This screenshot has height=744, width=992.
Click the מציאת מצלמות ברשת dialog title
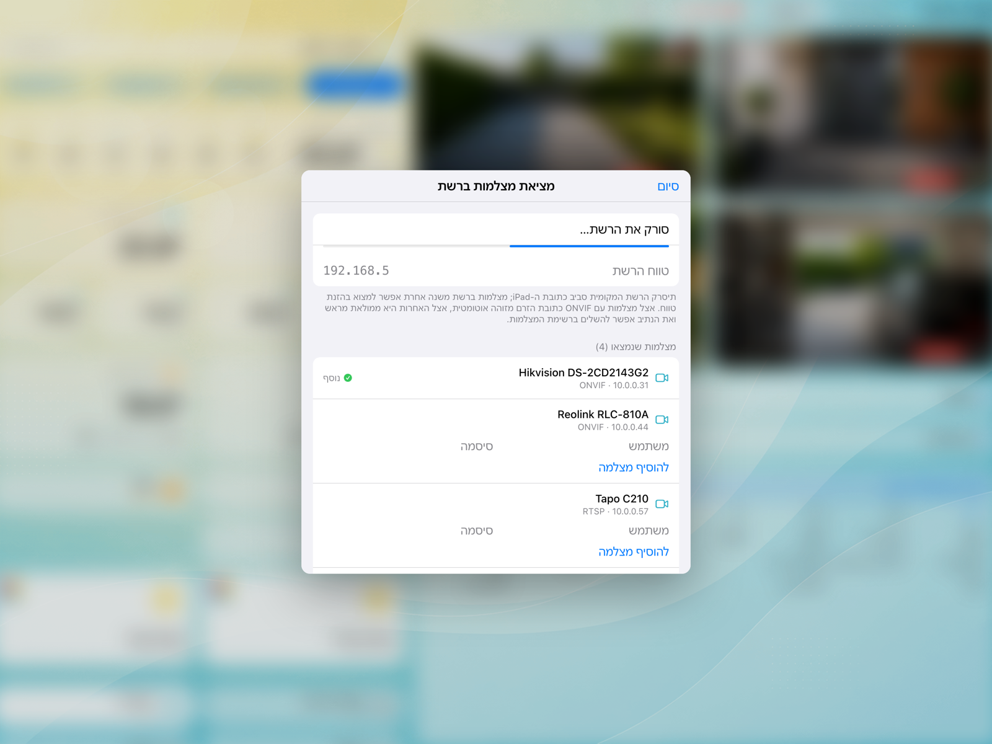[x=496, y=186]
